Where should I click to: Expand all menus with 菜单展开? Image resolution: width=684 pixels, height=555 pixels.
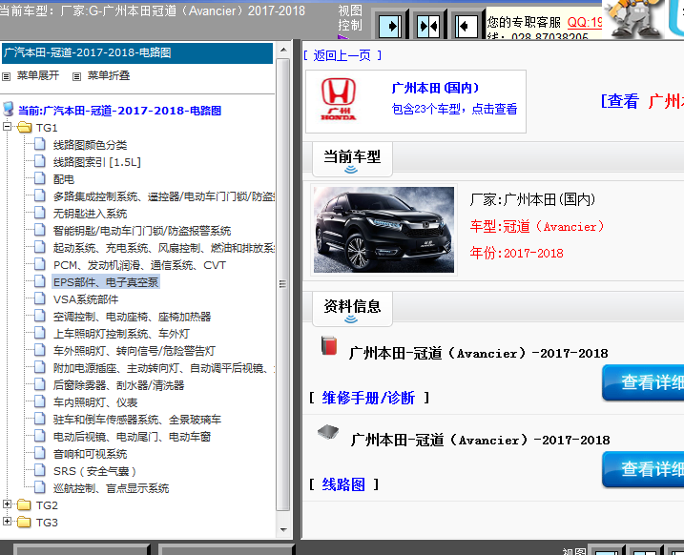[38, 76]
